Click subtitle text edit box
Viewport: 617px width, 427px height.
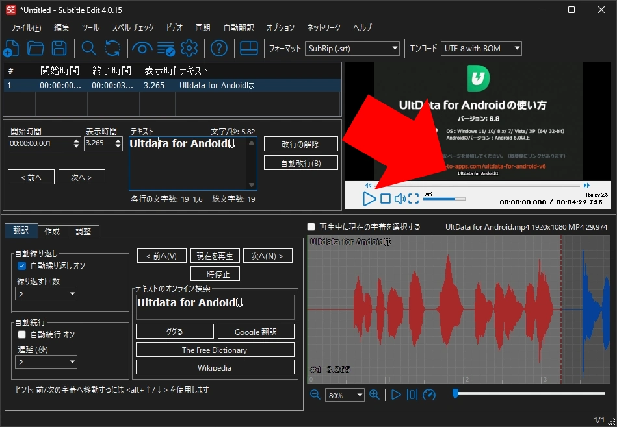pos(193,164)
